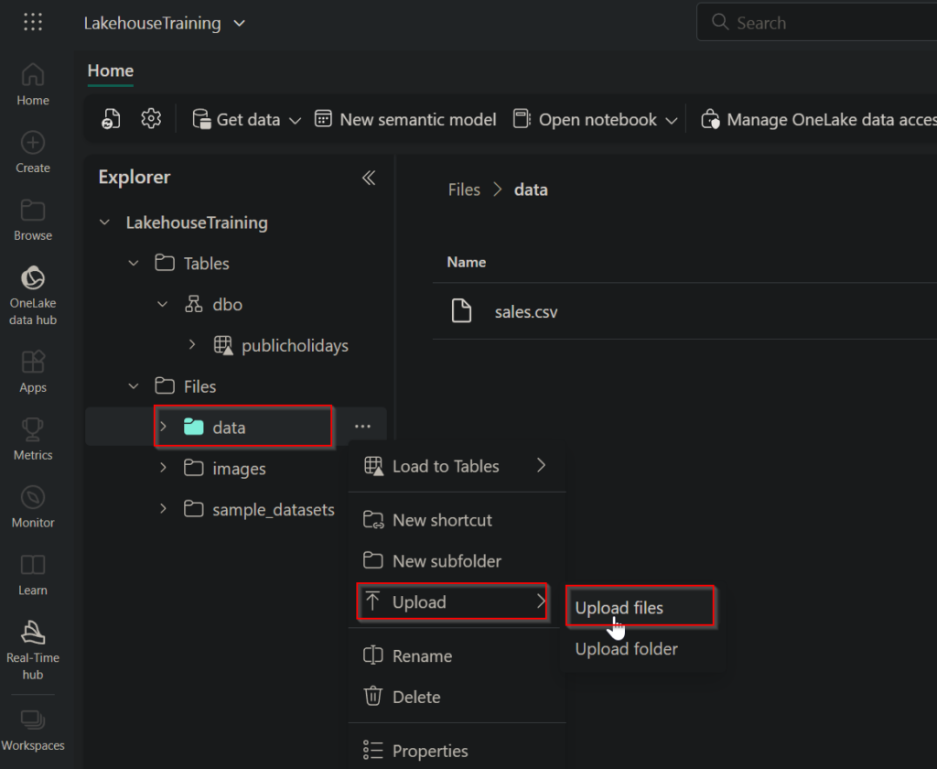Click the Tables folder icon
Viewport: 937px width, 769px height.
pyautogui.click(x=165, y=263)
